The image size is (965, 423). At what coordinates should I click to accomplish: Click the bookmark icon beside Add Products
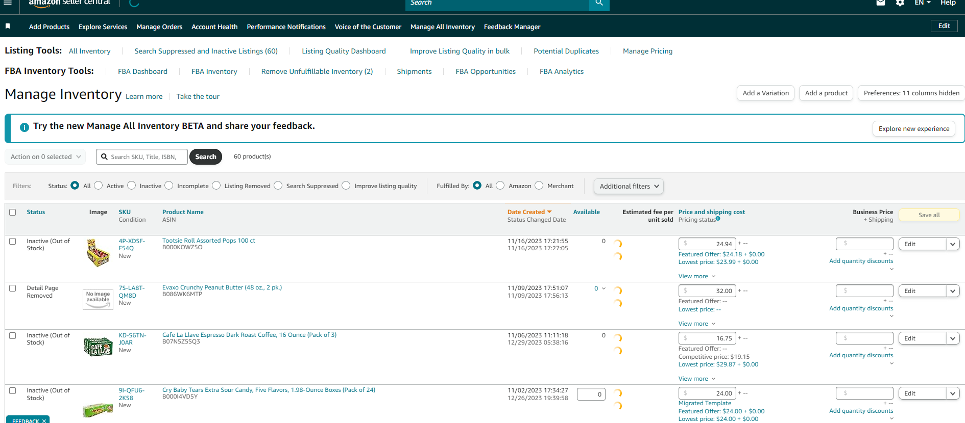[8, 26]
